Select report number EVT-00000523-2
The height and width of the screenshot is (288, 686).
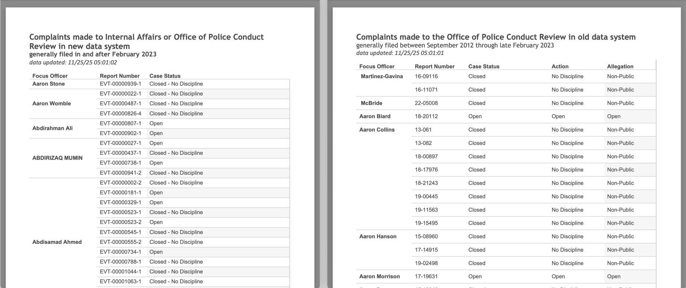click(x=121, y=223)
